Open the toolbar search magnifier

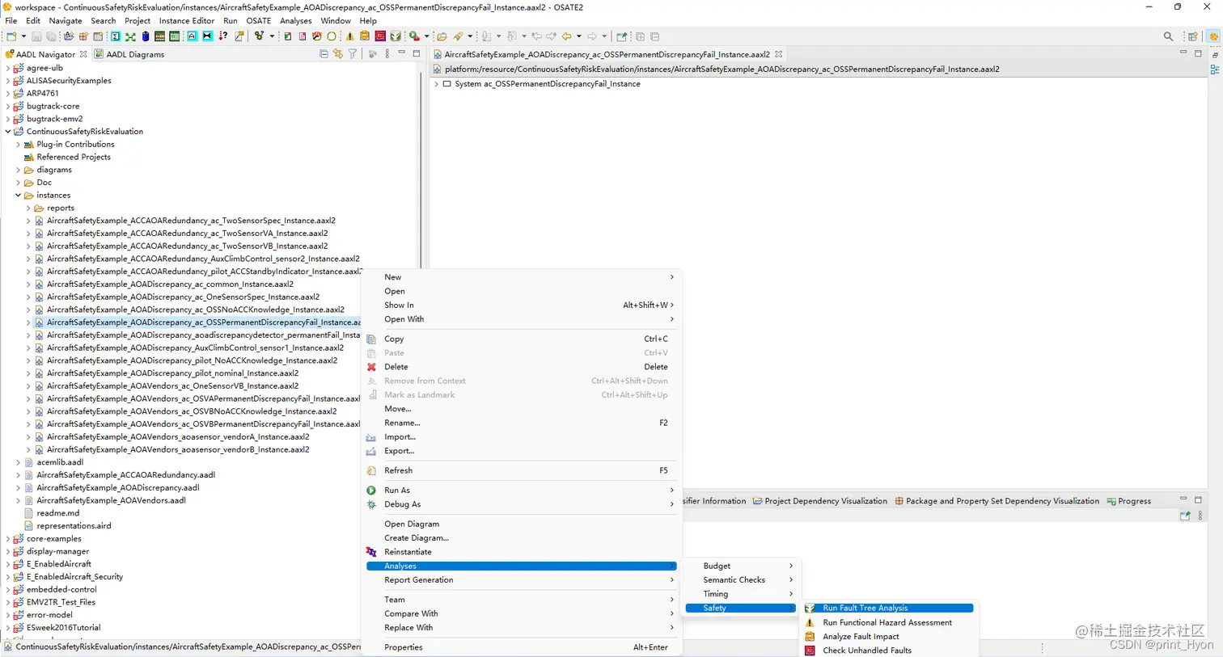click(1168, 36)
